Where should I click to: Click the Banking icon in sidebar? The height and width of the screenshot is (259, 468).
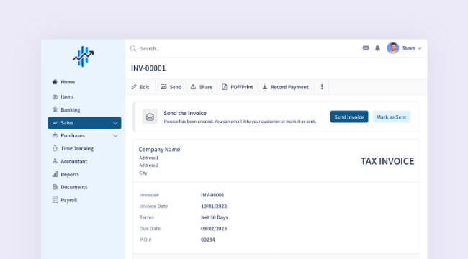(55, 109)
